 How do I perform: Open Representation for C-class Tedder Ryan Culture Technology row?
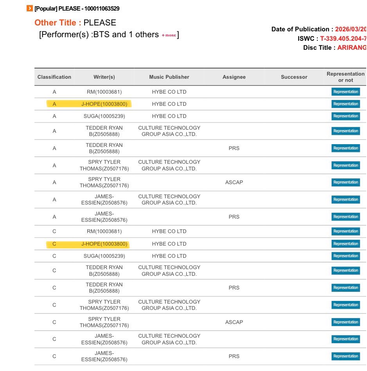[x=345, y=270]
